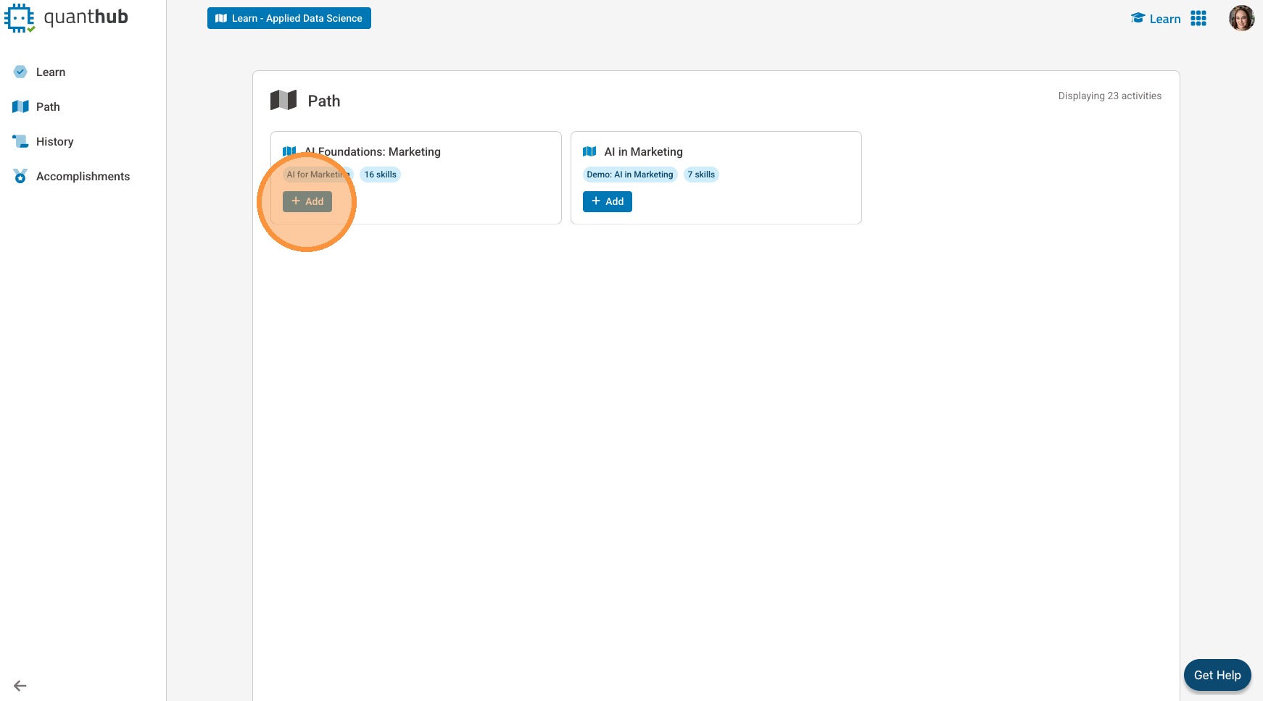Click the large Path header map icon
Viewport: 1263px width, 701px height.
pyautogui.click(x=283, y=100)
